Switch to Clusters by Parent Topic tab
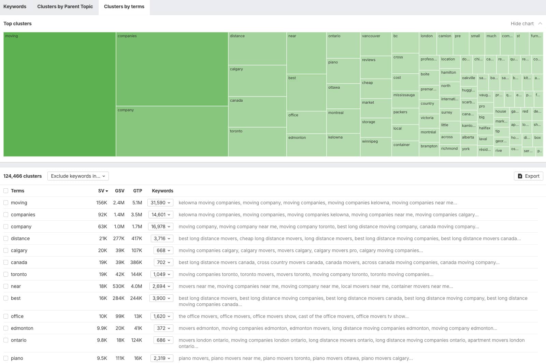 (x=65, y=6)
